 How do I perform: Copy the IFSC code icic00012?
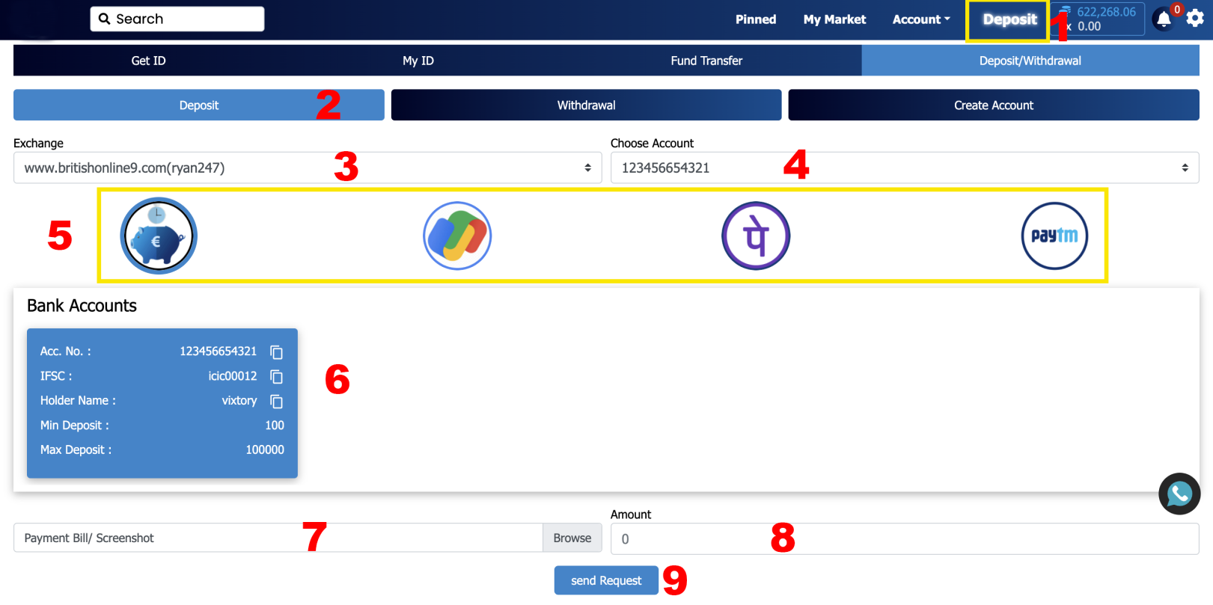pyautogui.click(x=276, y=376)
